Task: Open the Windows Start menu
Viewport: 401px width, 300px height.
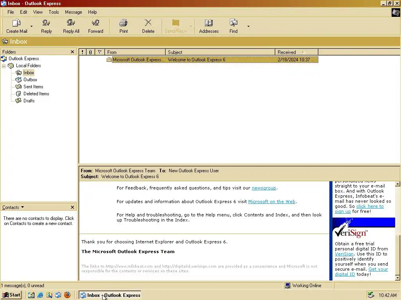Action: click(x=11, y=295)
